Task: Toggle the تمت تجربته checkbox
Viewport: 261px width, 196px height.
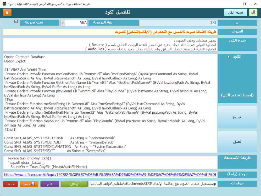Action: (x=16, y=21)
